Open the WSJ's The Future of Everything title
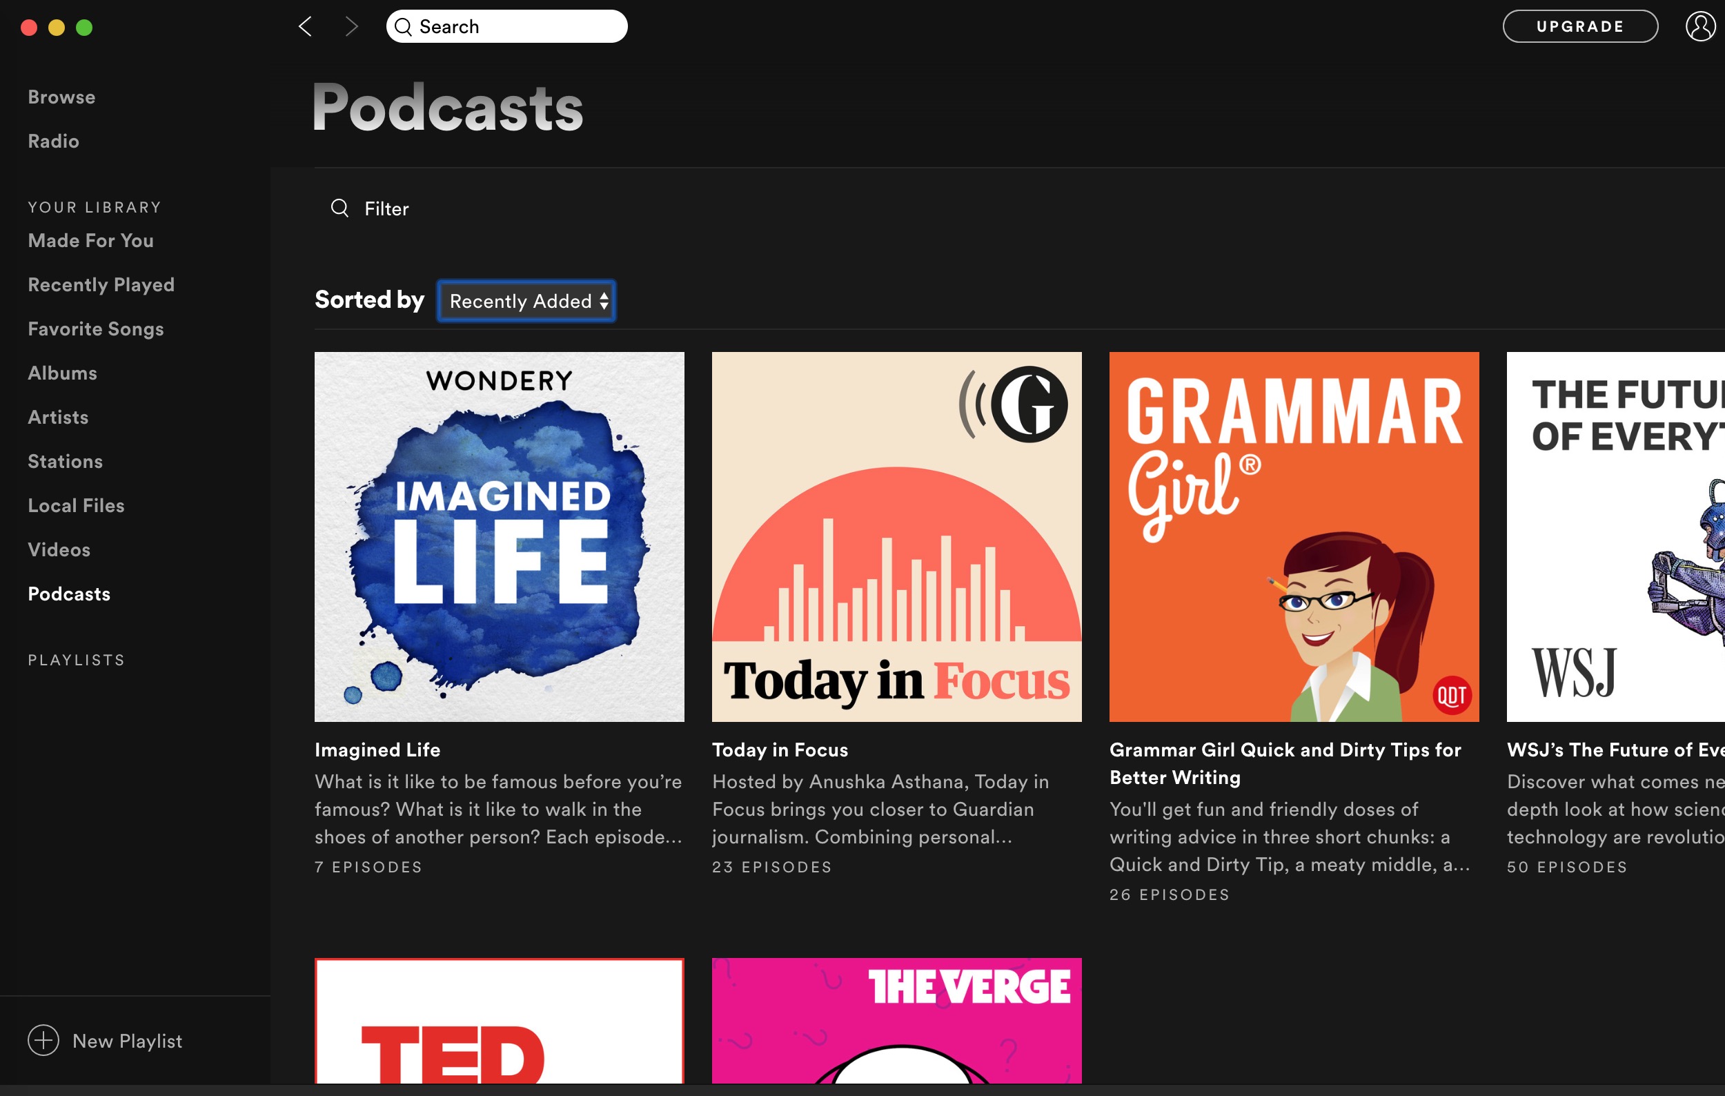1725x1096 pixels. [1615, 750]
